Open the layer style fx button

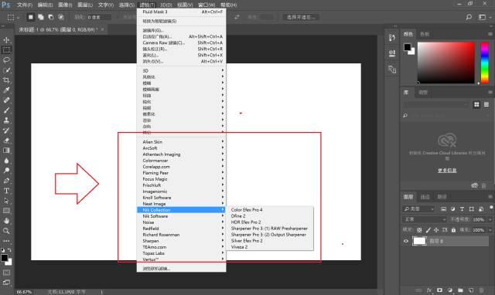point(429,290)
